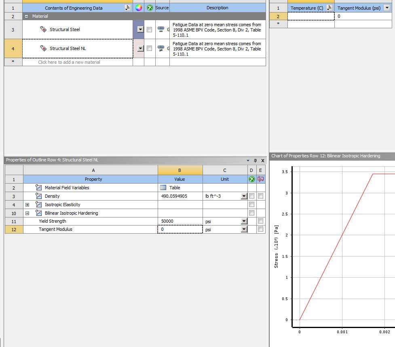Collapse the Bilinear Isotropic Hardening property
Viewport: 395px width, 347px height.
click(x=27, y=213)
